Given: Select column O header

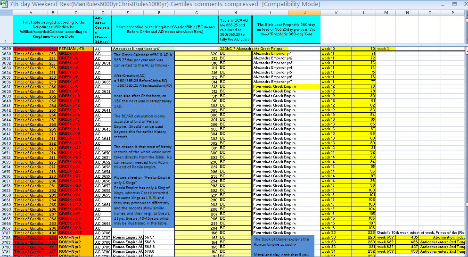Looking at the screenshot, I should pos(430,13).
